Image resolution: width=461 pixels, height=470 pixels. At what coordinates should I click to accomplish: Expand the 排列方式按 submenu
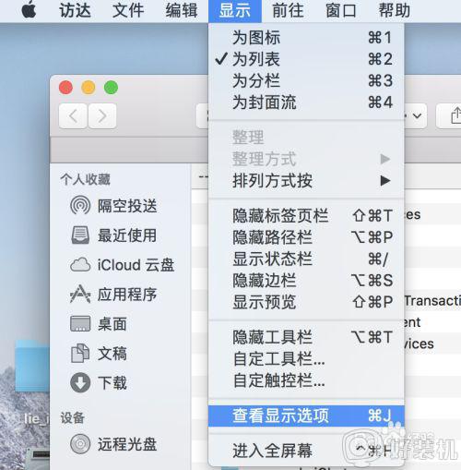[306, 180]
